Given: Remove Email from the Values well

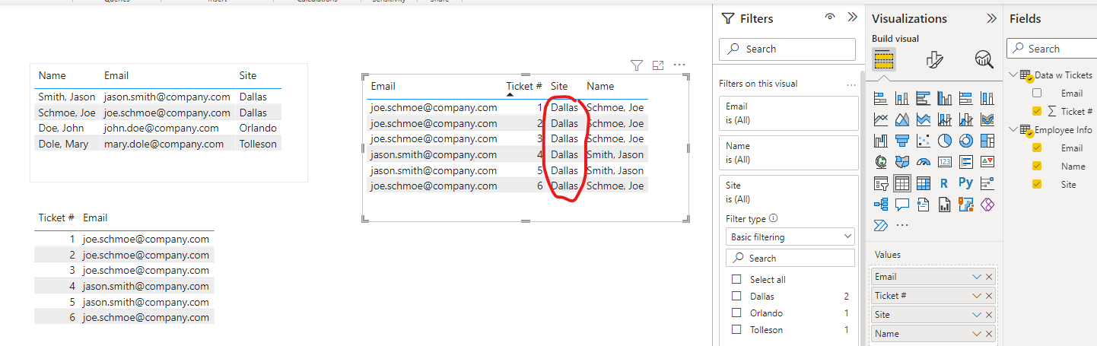Looking at the screenshot, I should [x=989, y=277].
